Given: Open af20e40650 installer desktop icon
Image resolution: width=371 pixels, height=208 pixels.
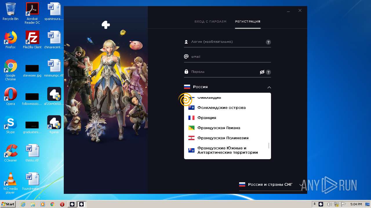Looking at the screenshot, I should click(x=54, y=96).
